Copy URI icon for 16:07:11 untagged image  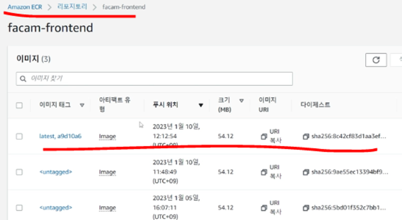coord(264,208)
